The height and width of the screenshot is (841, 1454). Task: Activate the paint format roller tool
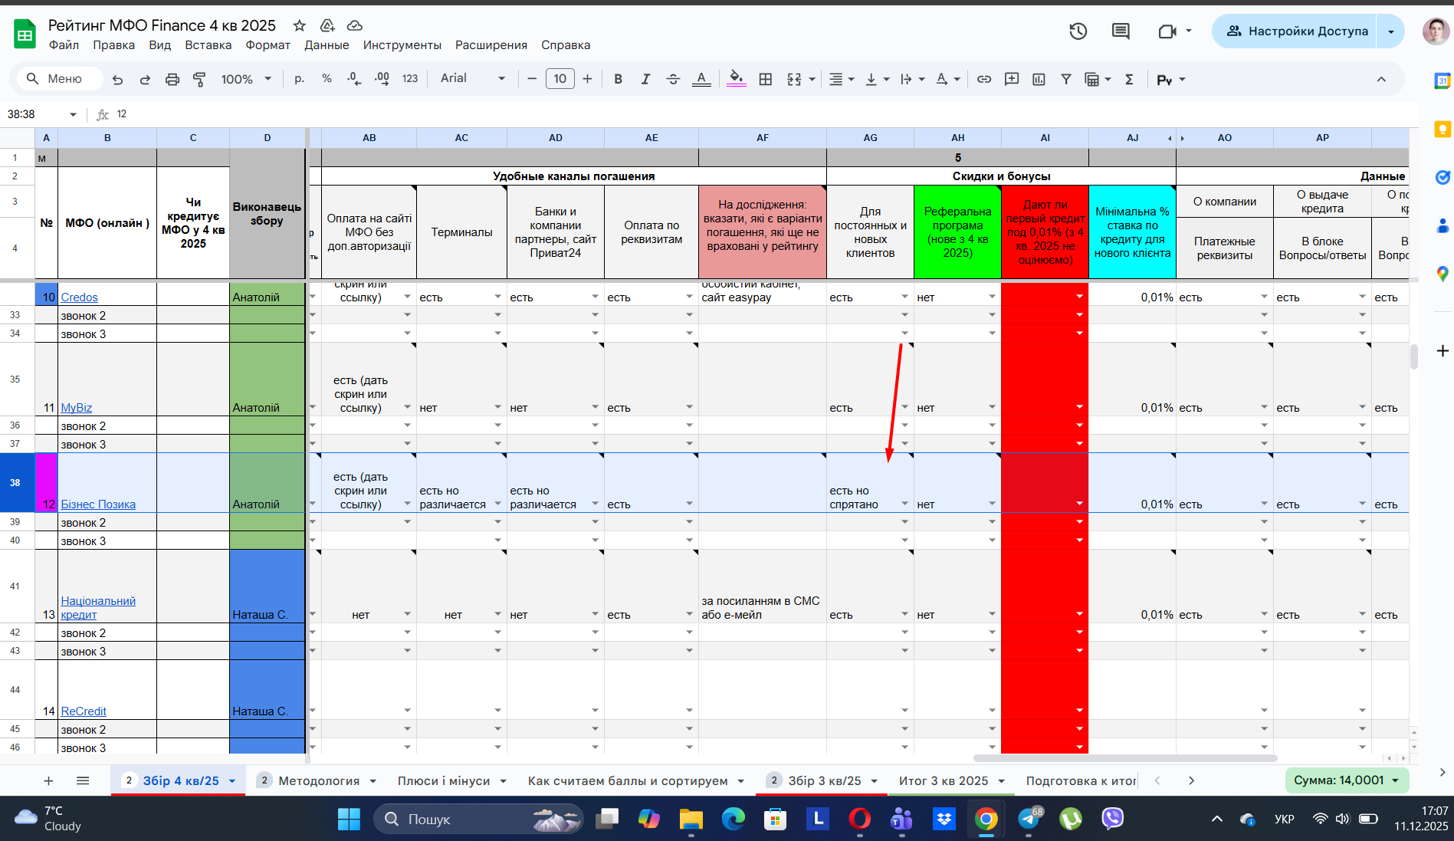[x=199, y=79]
